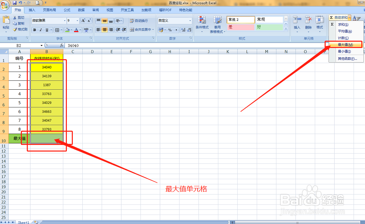365x224 pixels.
Task: Select the green cell B10
Action: click(47, 139)
